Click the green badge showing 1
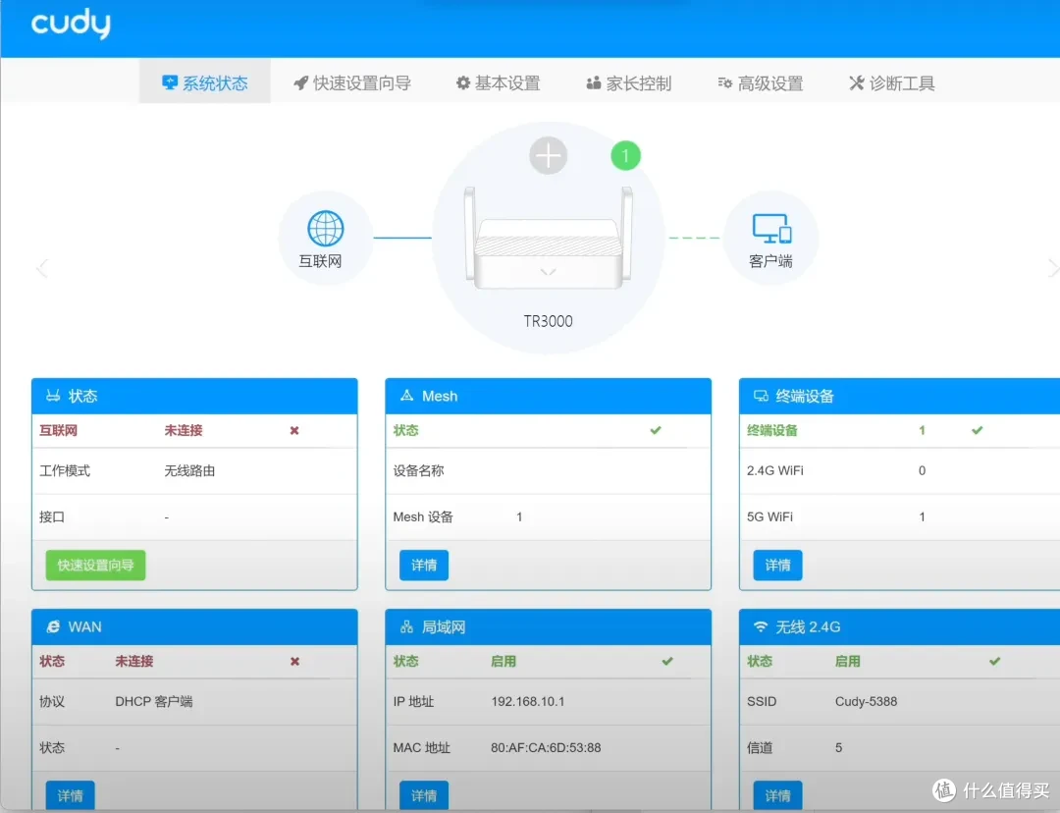 tap(625, 155)
